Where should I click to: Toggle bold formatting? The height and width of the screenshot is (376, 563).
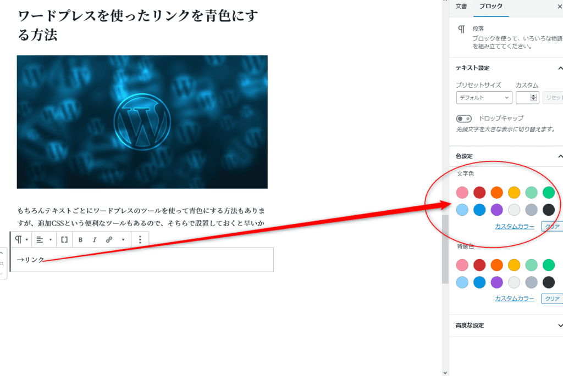(x=80, y=239)
